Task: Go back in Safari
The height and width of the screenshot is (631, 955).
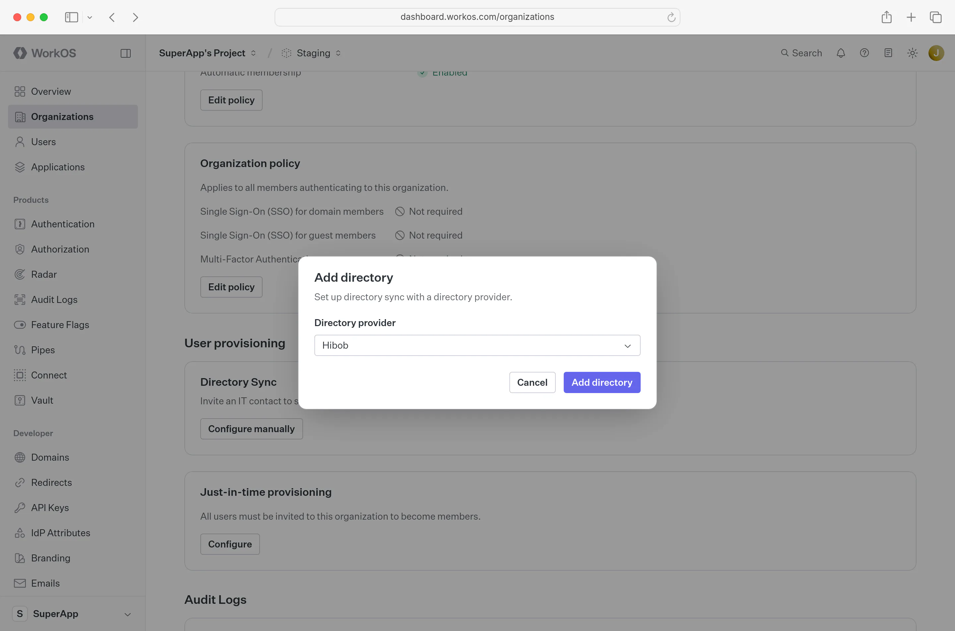Action: [x=112, y=17]
